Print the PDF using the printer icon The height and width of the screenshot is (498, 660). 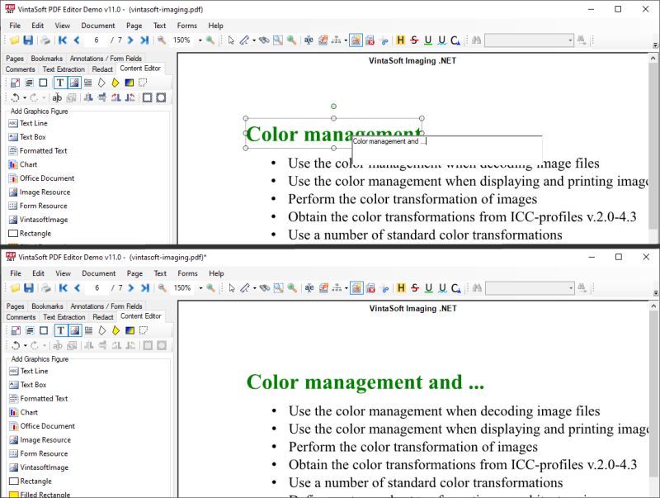coord(45,40)
